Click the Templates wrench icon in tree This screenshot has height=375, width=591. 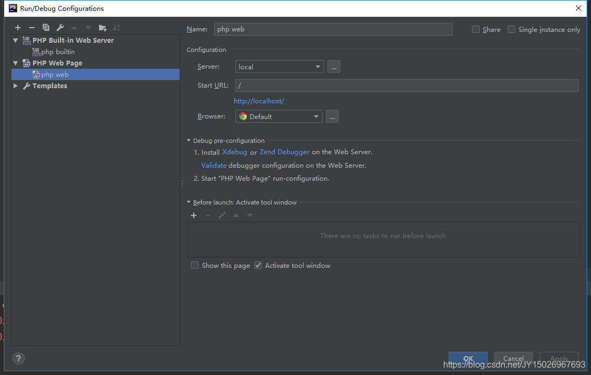tap(27, 86)
